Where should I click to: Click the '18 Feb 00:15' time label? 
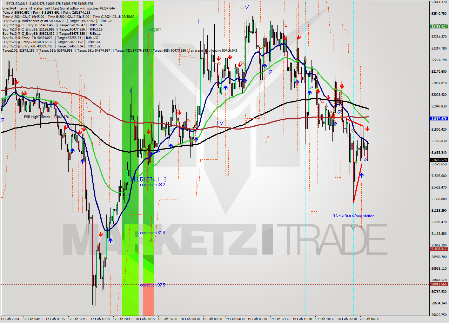point(145,319)
